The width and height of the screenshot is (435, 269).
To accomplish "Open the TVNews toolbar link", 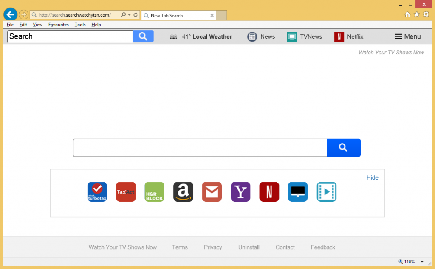I will [x=311, y=36].
